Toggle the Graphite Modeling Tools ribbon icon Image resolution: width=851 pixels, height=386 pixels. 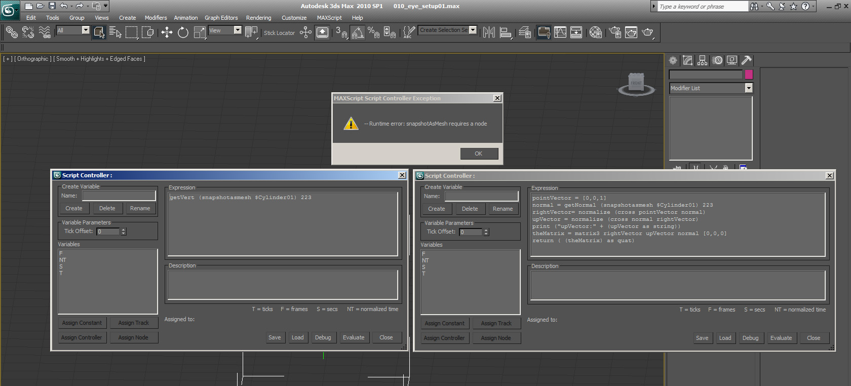[x=544, y=32]
